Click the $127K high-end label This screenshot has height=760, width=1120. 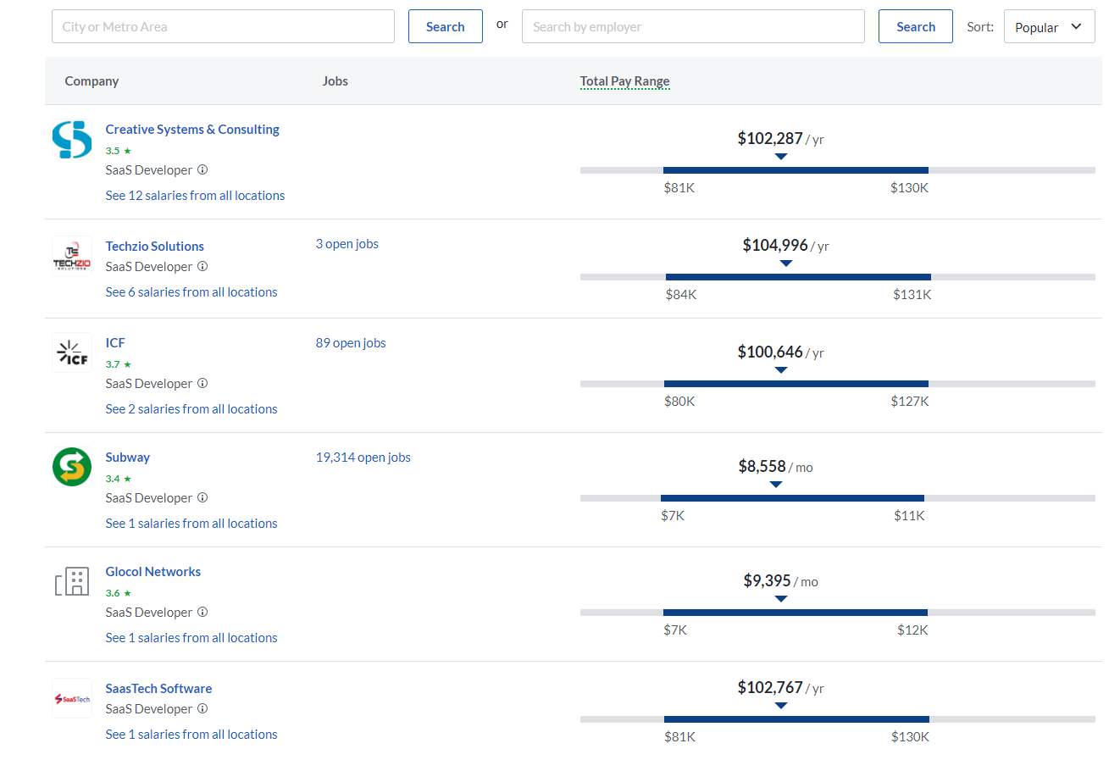(909, 402)
